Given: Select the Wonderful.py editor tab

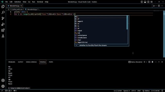Looking at the screenshot, I should tap(14, 6).
